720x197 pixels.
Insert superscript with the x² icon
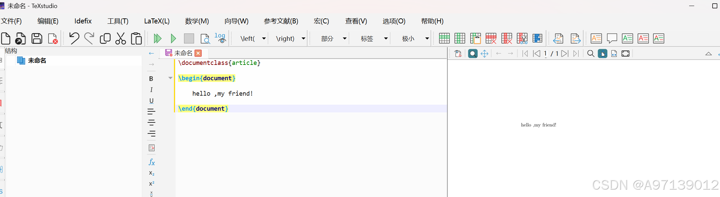click(x=152, y=184)
